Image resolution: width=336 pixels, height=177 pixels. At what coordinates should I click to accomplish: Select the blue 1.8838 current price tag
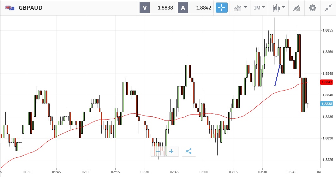point(327,104)
